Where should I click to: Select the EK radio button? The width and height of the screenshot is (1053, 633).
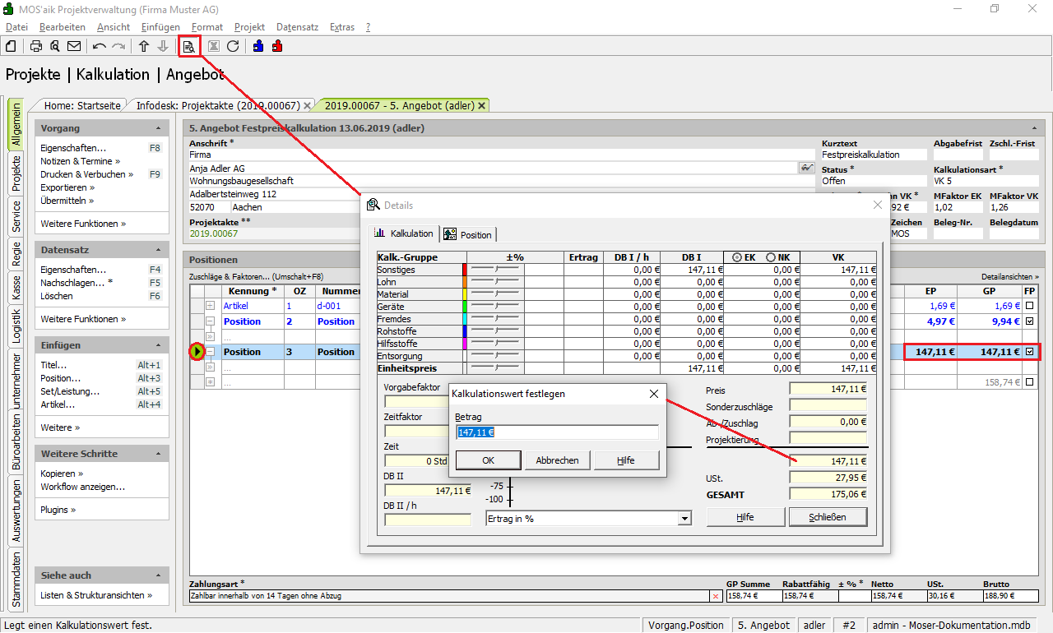(736, 257)
